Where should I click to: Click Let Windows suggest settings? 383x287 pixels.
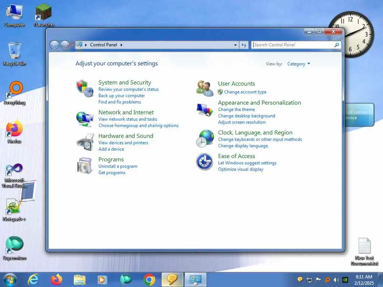click(247, 163)
